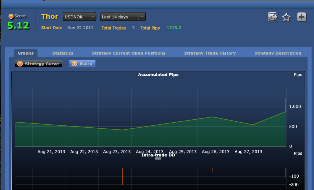
Task: Click the Start Date Nov 22 2011 value
Action: click(80, 28)
